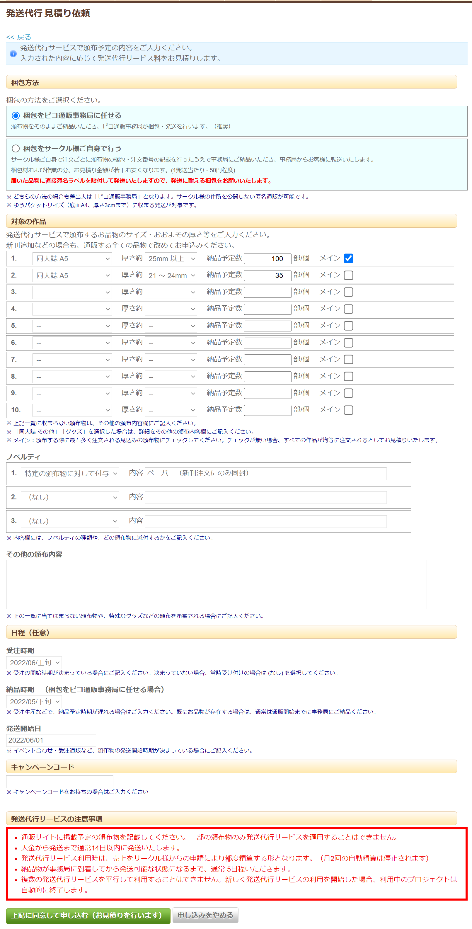Click the 梱包方法 section header
This screenshot has height=929, width=472.
[231, 82]
